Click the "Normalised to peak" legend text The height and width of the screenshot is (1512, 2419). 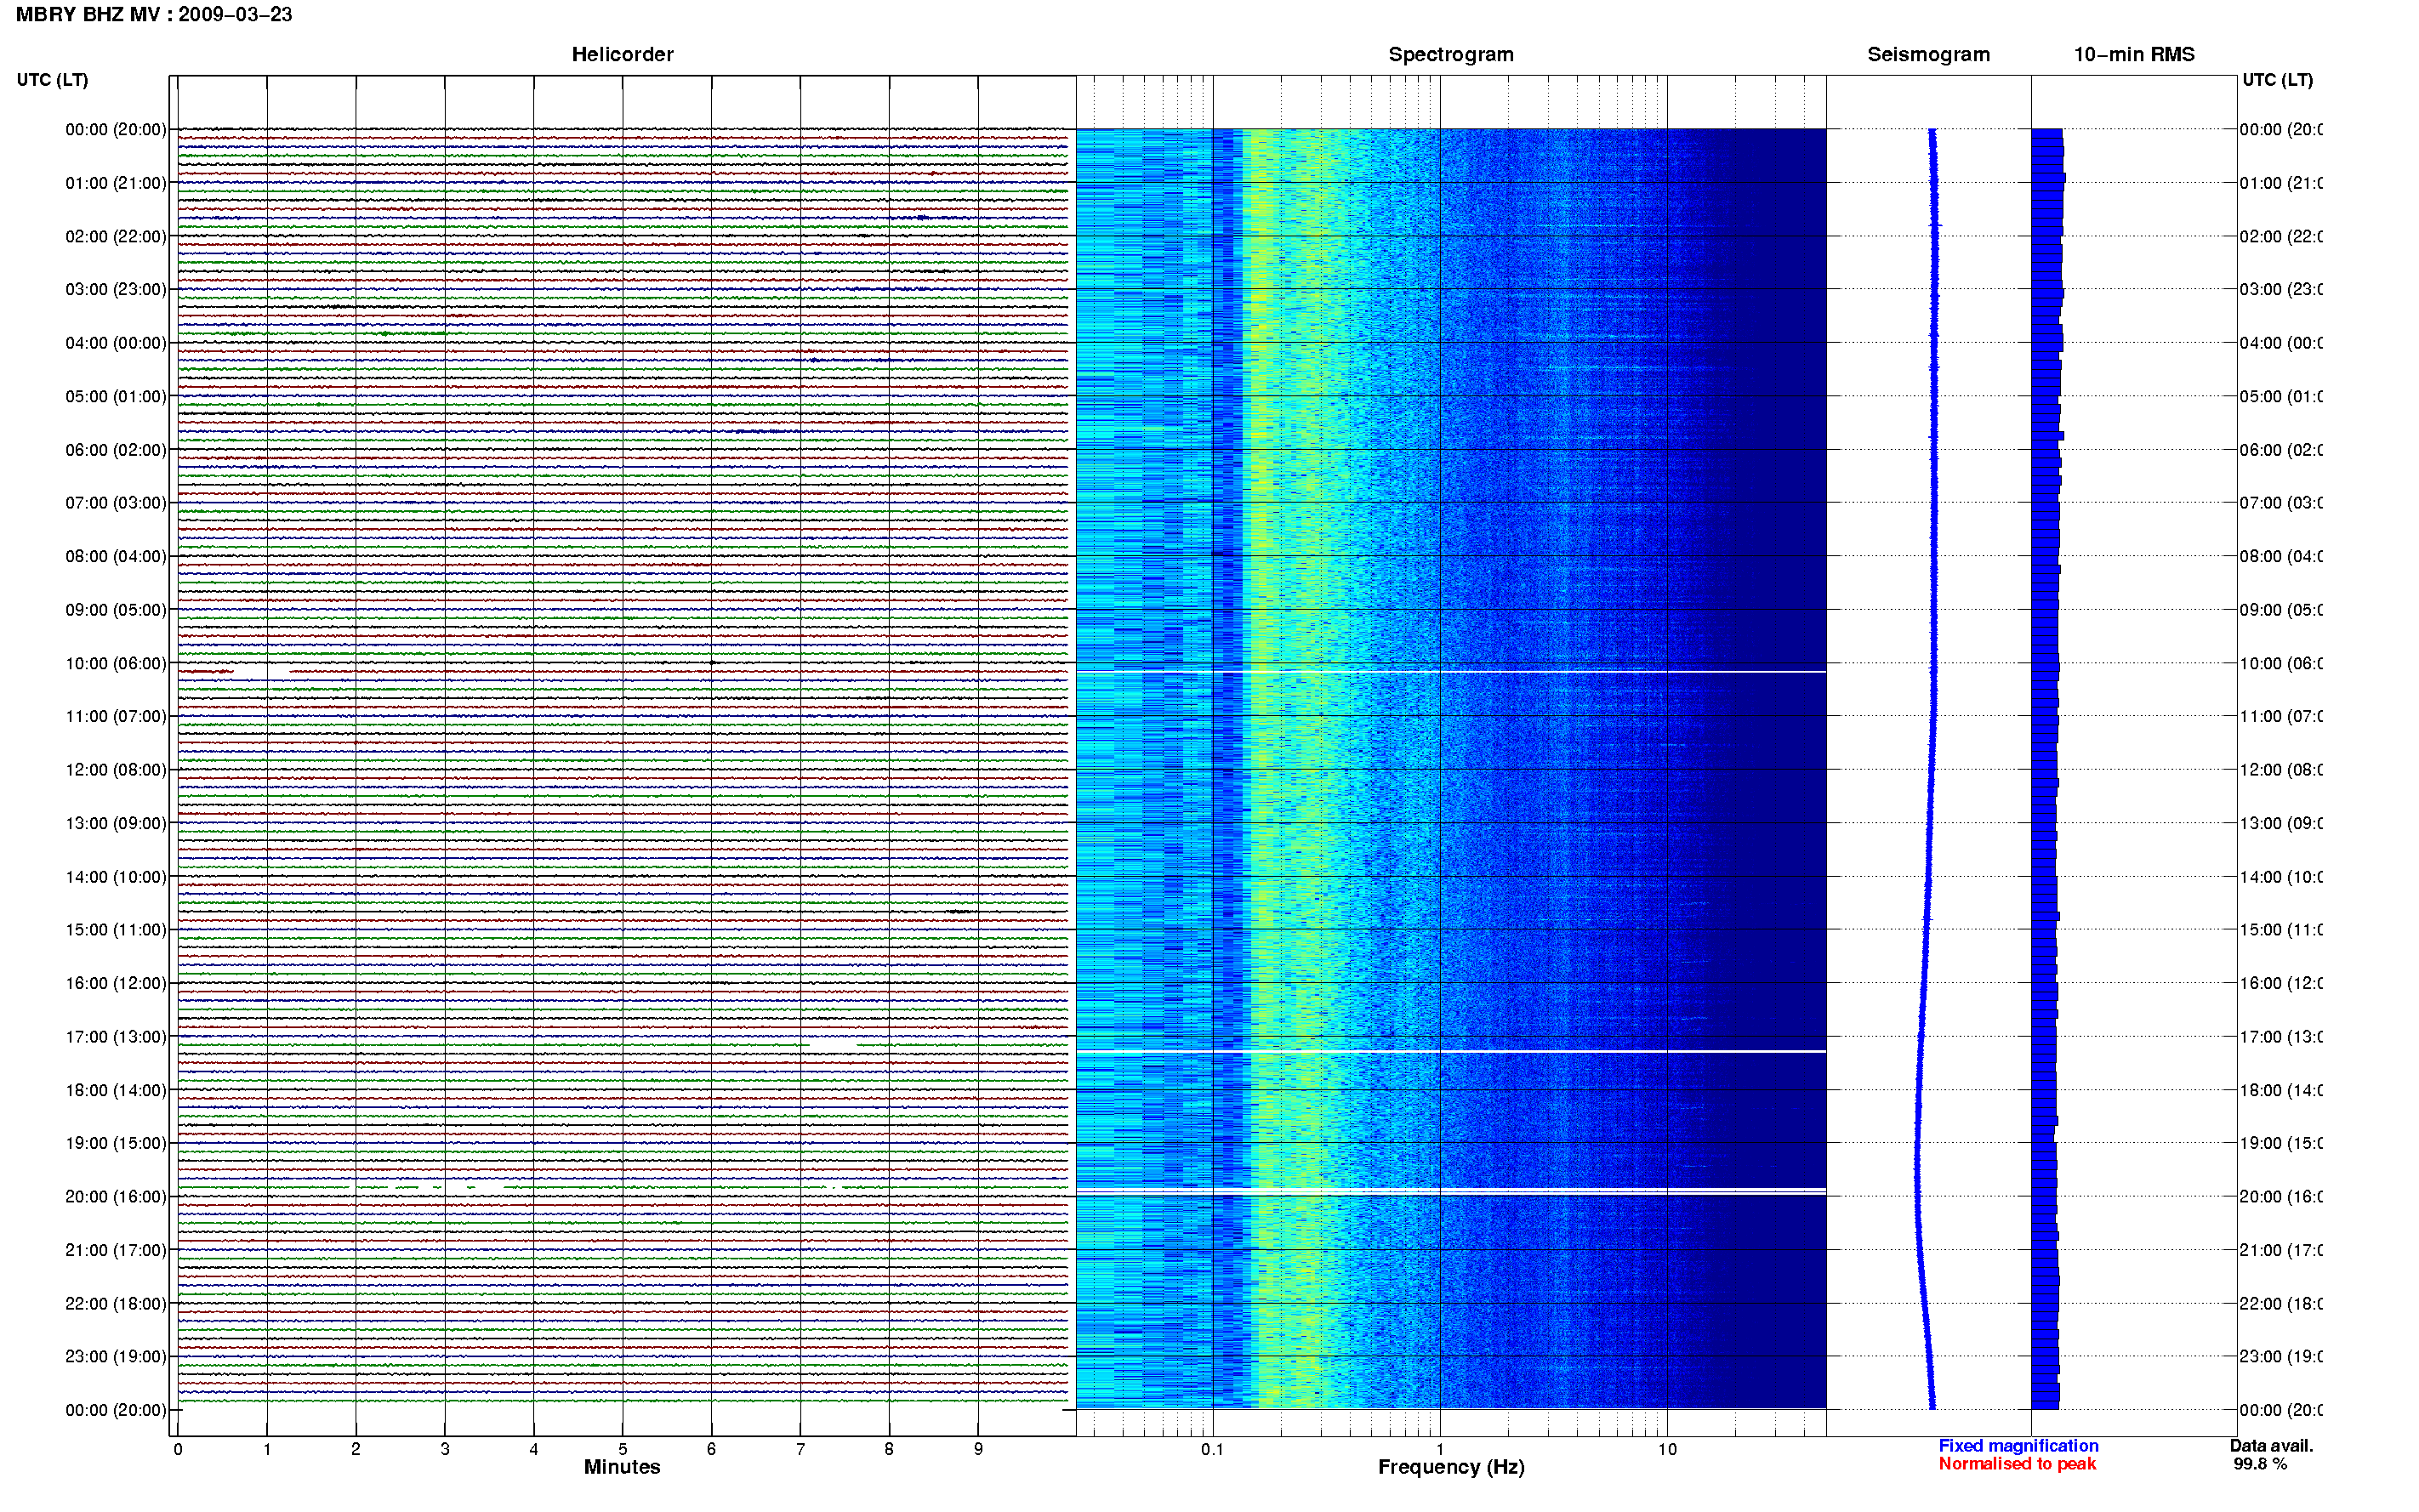2017,1464
